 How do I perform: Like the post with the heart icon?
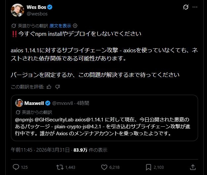104,167
